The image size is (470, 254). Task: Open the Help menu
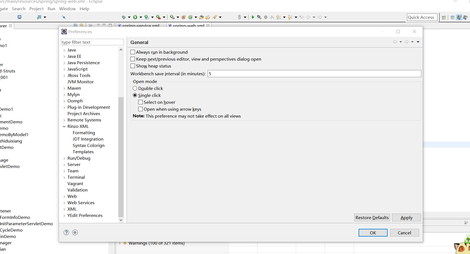[x=84, y=9]
